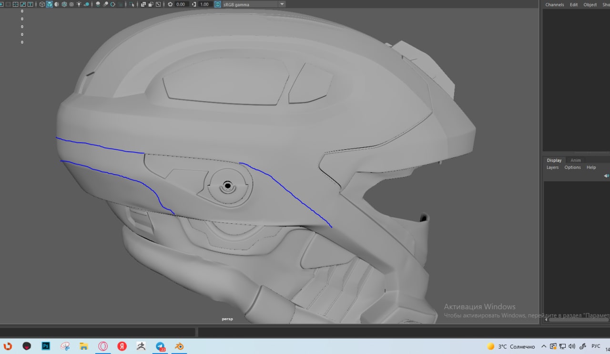Toggle the view transform color management icon
This screenshot has height=354, width=610.
pos(217,4)
